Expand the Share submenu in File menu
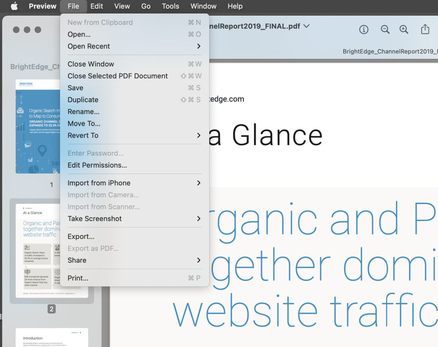This screenshot has width=438, height=347. tap(134, 260)
